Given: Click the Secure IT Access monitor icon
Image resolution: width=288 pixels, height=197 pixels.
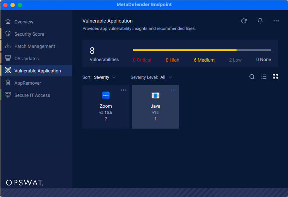Looking at the screenshot, I should coord(8,95).
